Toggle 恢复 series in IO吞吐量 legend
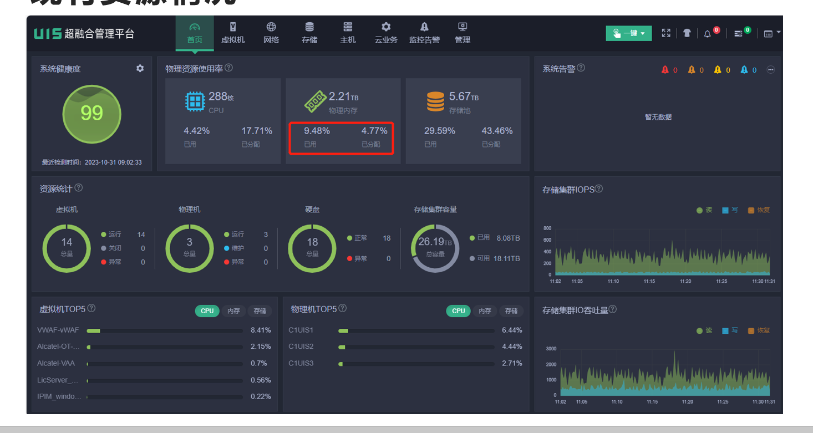The image size is (813, 433). click(x=759, y=330)
